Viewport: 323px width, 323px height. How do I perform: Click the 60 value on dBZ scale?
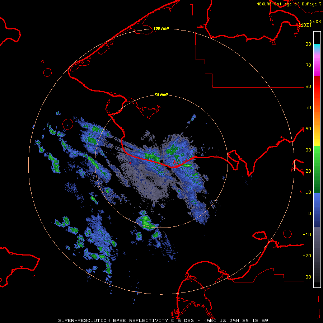[x=308, y=86]
